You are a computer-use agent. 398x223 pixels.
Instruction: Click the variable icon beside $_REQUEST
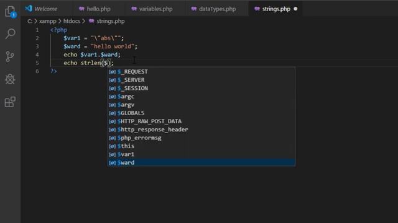[112, 72]
